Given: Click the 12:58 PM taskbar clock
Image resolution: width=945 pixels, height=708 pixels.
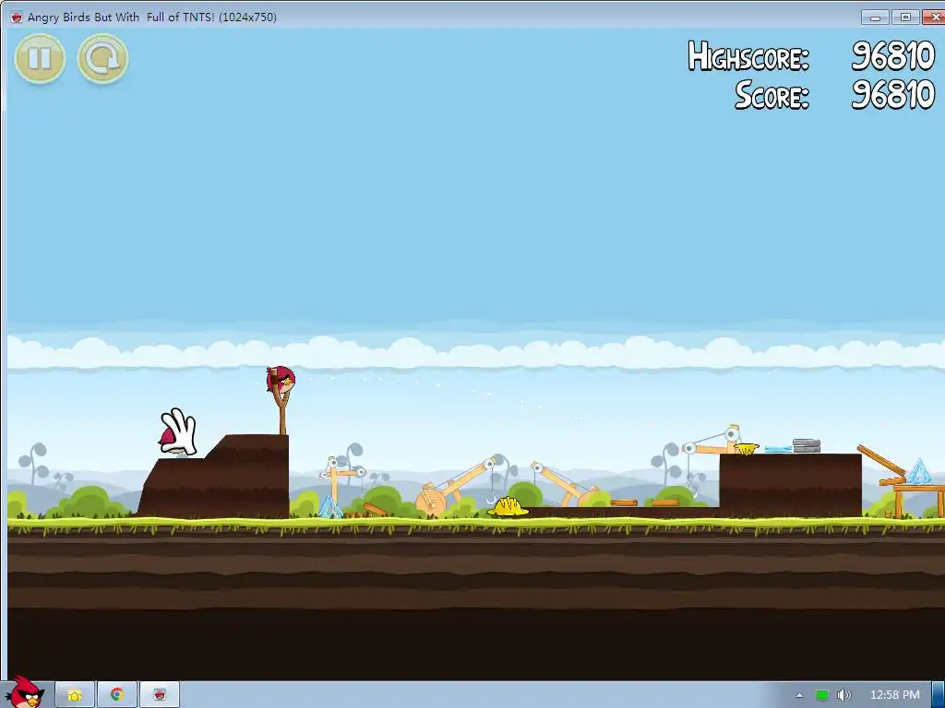Looking at the screenshot, I should pyautogui.click(x=895, y=695).
